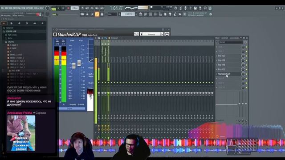Click the save project icon
This screenshot has width=285, height=160.
[195, 8]
